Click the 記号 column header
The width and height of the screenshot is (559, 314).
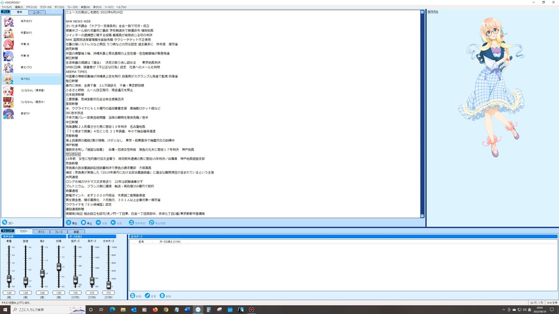[141, 242]
